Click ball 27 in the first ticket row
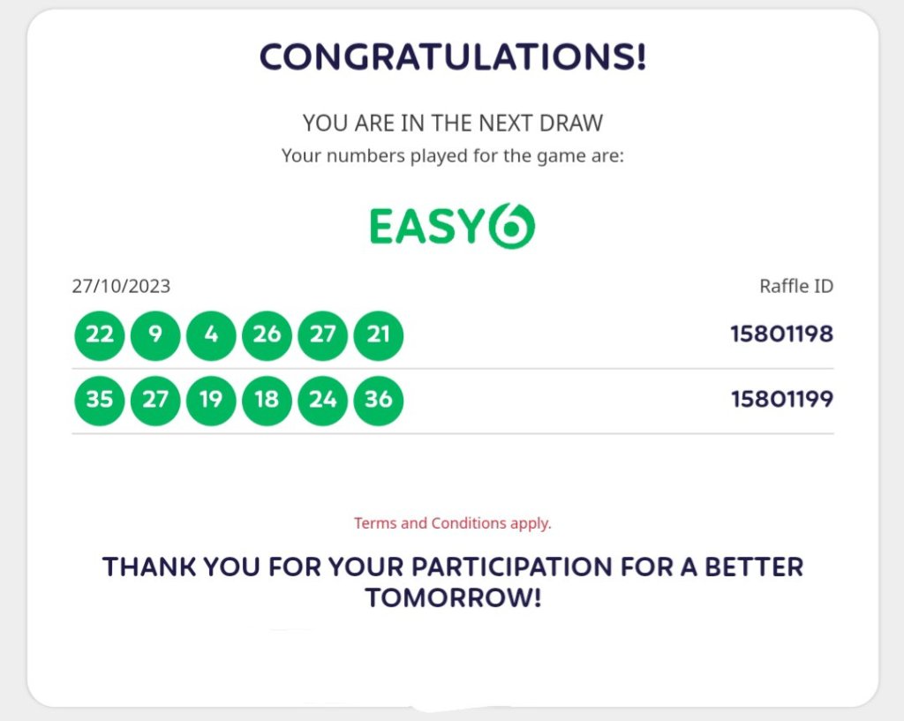 (323, 334)
